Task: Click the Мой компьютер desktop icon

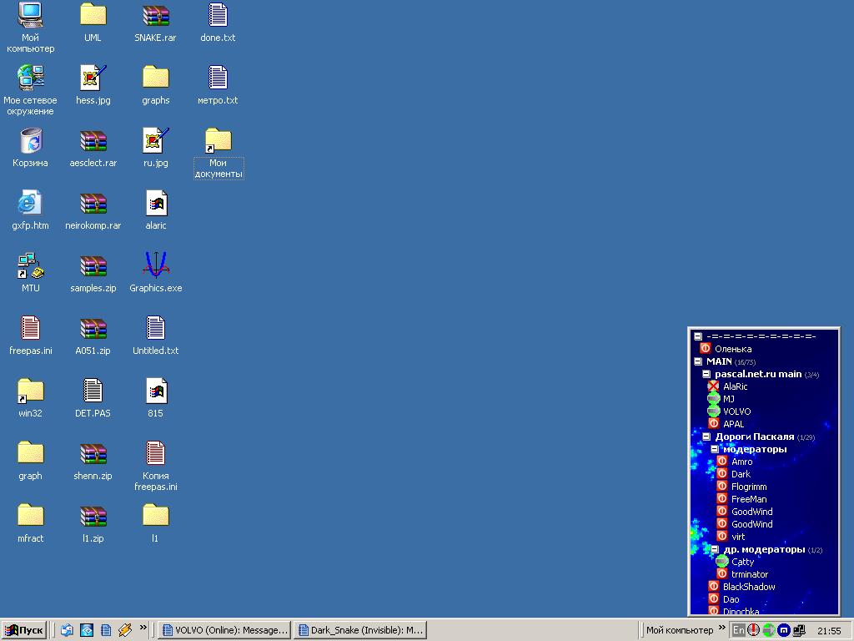Action: coord(30,16)
